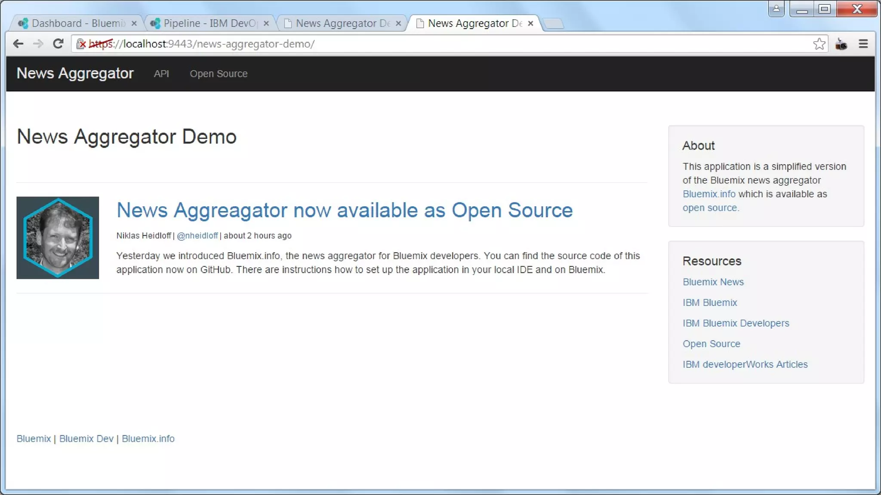Click the browser forward arrow
The width and height of the screenshot is (881, 495).
[x=38, y=44]
